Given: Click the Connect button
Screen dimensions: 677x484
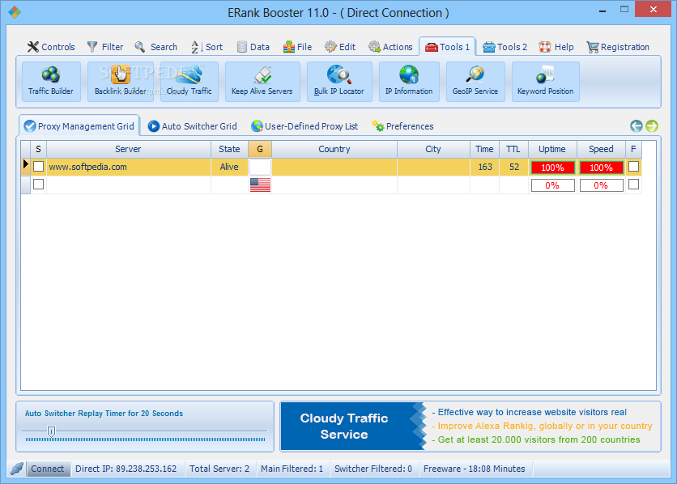Looking at the screenshot, I should pos(48,469).
